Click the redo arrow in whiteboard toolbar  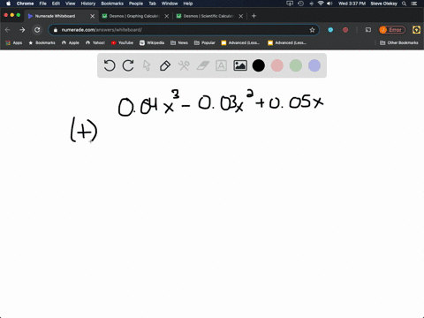point(128,65)
